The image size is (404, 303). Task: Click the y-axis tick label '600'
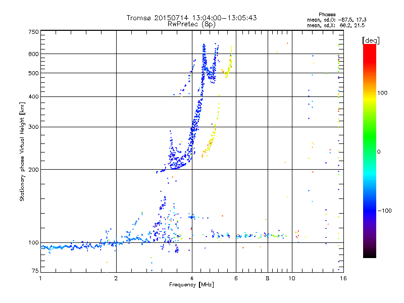pos(33,54)
